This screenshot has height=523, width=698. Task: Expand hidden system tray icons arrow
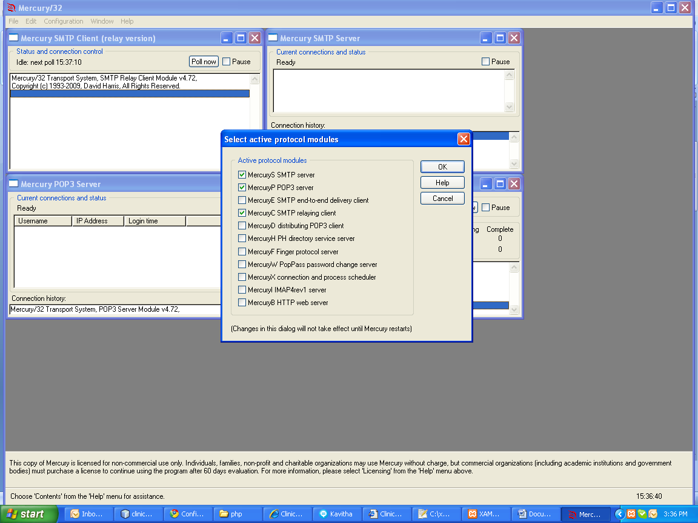(x=619, y=514)
